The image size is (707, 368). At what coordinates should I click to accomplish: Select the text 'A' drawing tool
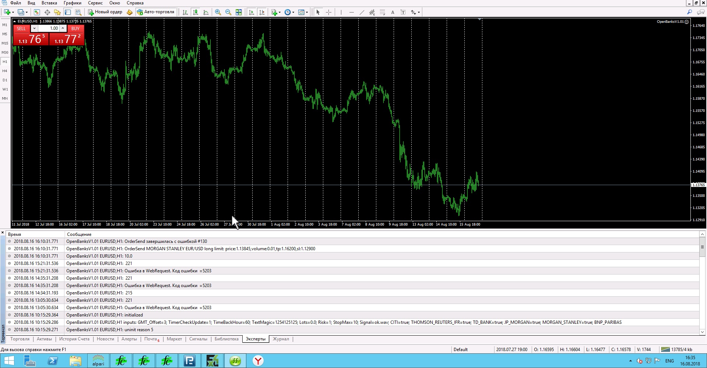(393, 12)
